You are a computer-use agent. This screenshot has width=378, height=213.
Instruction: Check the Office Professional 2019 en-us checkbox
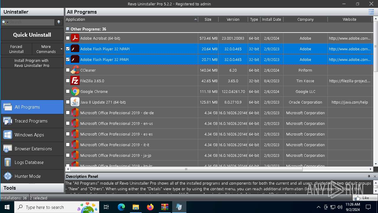pyautogui.click(x=68, y=123)
